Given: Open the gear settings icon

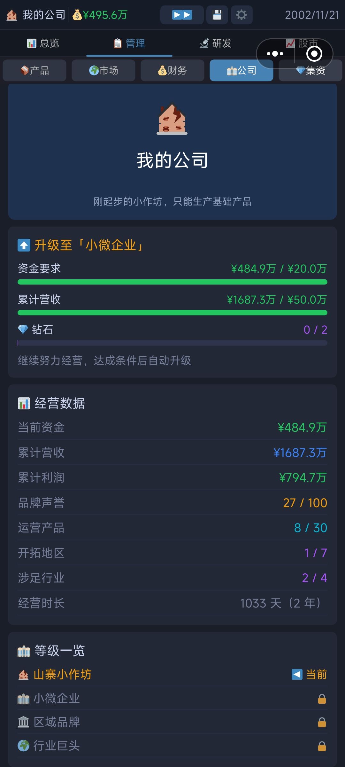Looking at the screenshot, I should tap(241, 15).
